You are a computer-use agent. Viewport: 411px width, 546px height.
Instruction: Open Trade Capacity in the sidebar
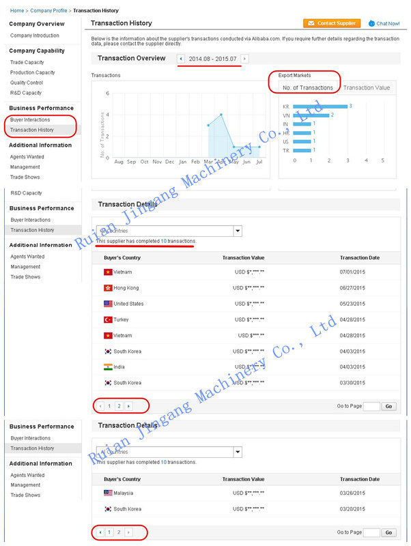coord(27,62)
